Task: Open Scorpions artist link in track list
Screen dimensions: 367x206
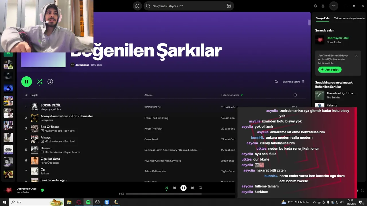Action: pos(47,120)
